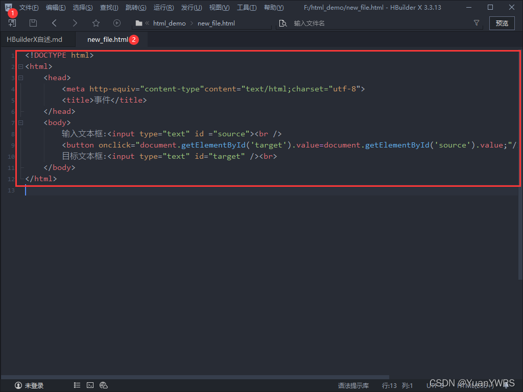523x392 pixels.
Task: Collapse the head tag fold marker
Action: (20, 78)
